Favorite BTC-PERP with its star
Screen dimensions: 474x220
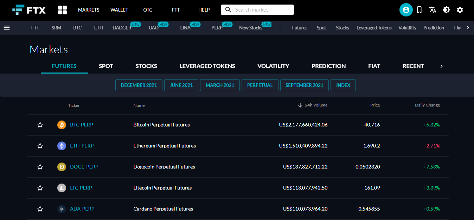tap(40, 125)
